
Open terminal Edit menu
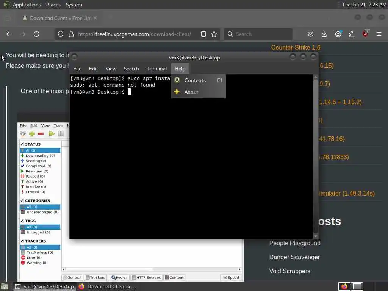click(94, 69)
